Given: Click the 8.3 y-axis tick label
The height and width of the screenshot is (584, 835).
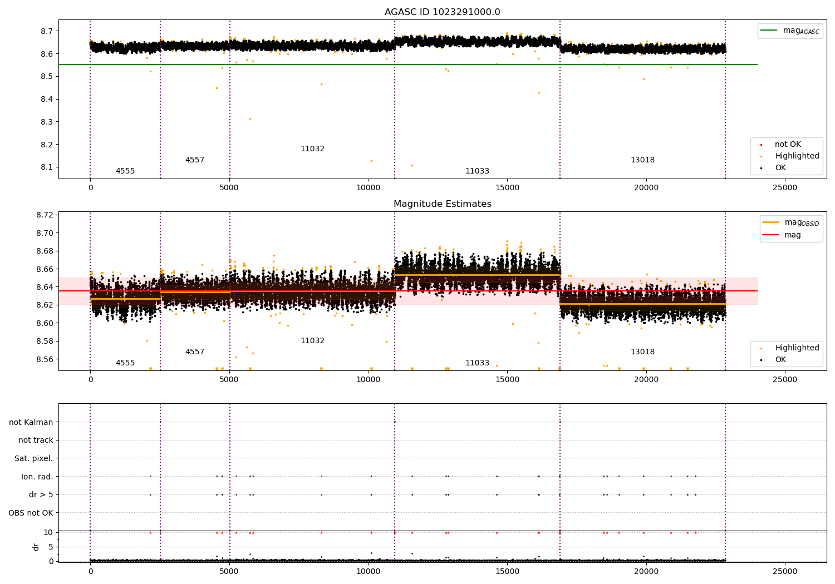Looking at the screenshot, I should [46, 122].
